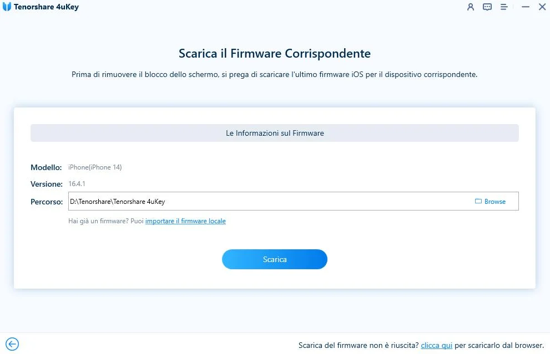The width and height of the screenshot is (550, 354).
Task: Click the Le Informazioni sul Firmware header
Action: click(274, 133)
